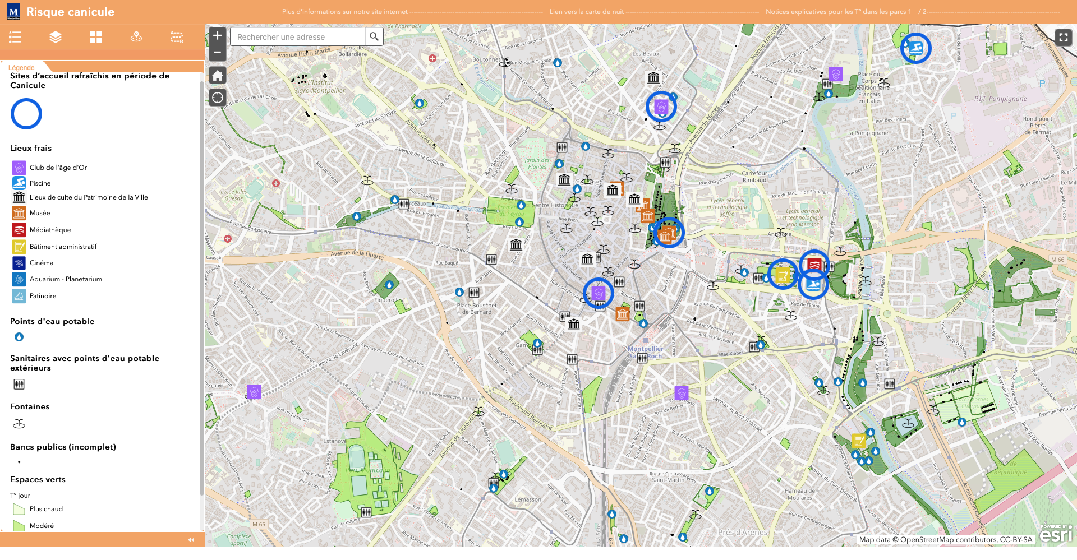The image size is (1077, 560).
Task: Click the search magnifier button
Action: click(374, 37)
